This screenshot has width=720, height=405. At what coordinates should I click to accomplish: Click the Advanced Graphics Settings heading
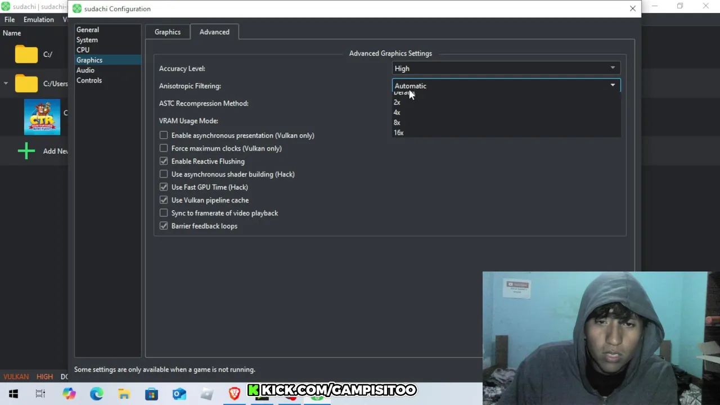[390, 53]
